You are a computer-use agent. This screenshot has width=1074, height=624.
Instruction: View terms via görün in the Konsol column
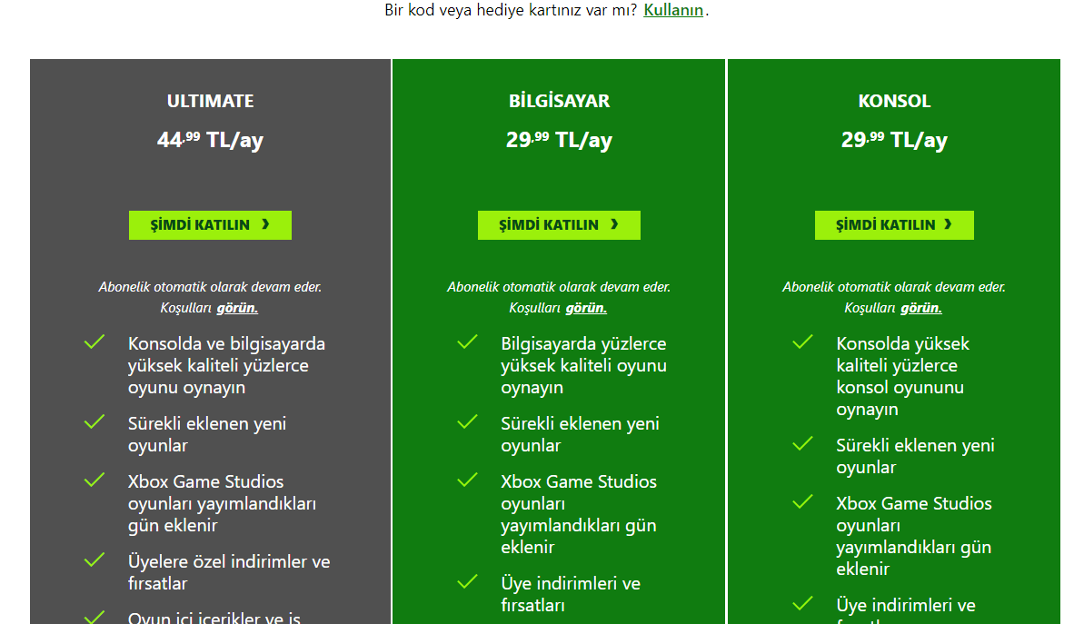pyautogui.click(x=921, y=308)
